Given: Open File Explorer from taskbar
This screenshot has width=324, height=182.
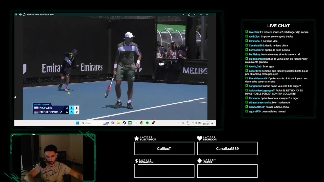Looking at the screenshot, I should 118,123.
